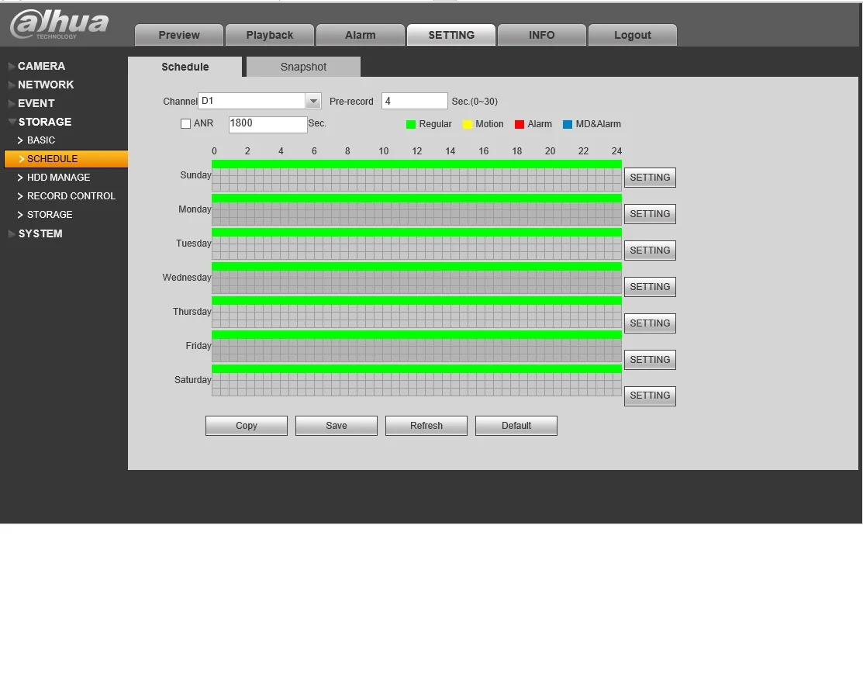Click the Copy button

pyautogui.click(x=247, y=426)
